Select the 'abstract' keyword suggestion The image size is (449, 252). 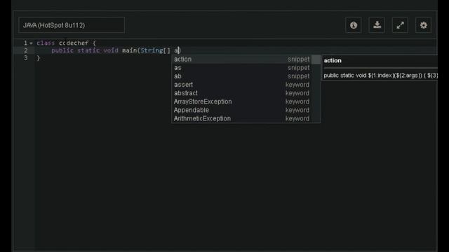click(x=241, y=93)
